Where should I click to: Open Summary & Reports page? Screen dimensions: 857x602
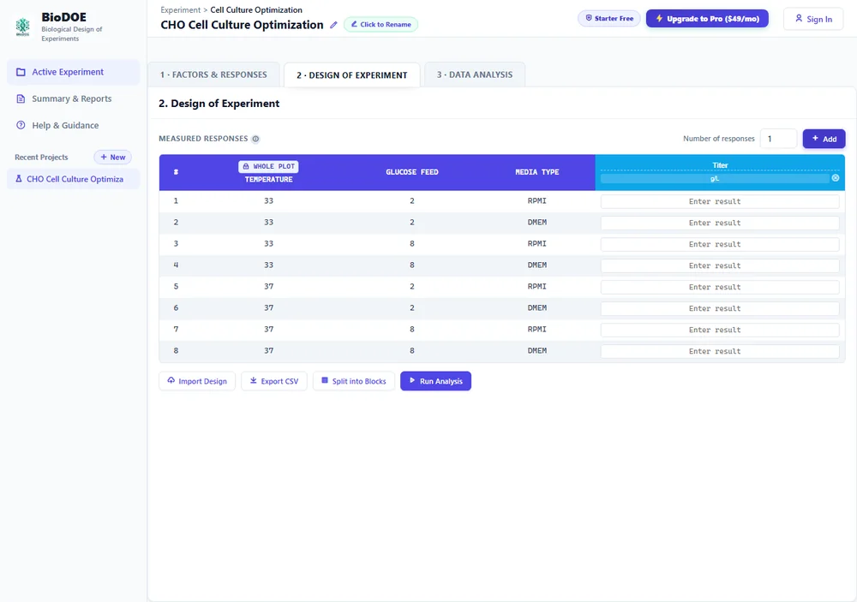pyautogui.click(x=73, y=98)
